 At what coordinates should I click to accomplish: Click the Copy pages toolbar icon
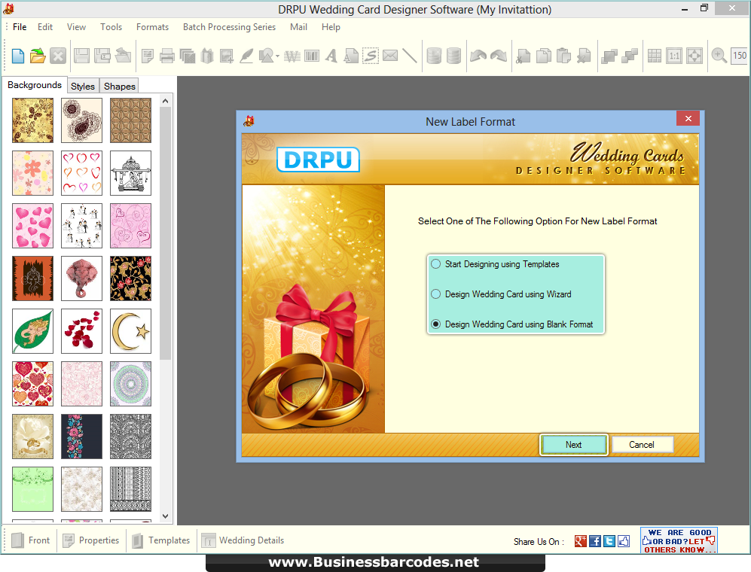tap(544, 56)
